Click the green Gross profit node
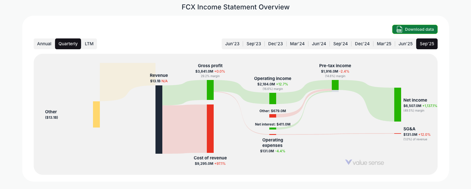This screenshot has height=189, width=471. pyautogui.click(x=210, y=90)
